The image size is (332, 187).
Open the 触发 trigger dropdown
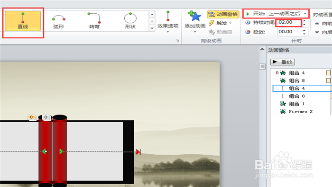[220, 23]
